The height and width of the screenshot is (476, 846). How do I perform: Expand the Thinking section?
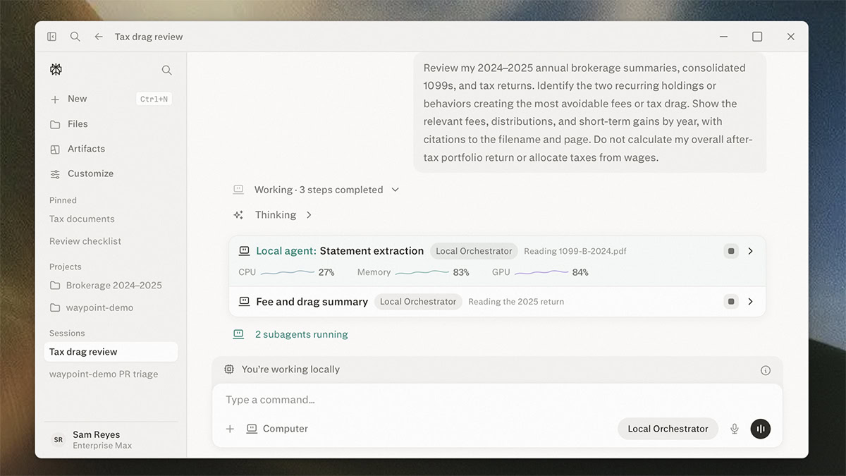[273, 215]
